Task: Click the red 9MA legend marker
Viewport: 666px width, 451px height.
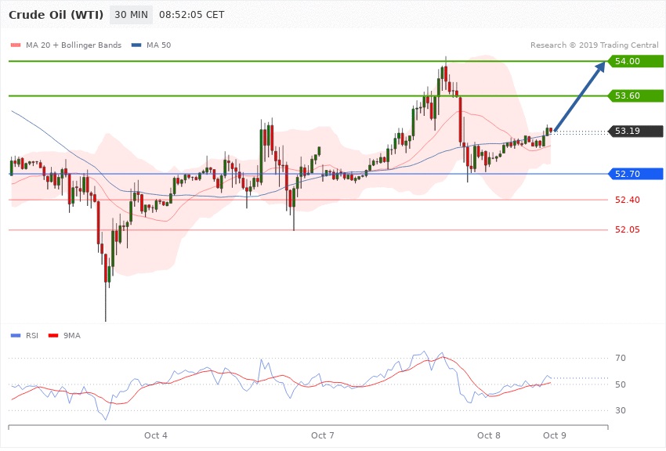Action: tap(55, 335)
